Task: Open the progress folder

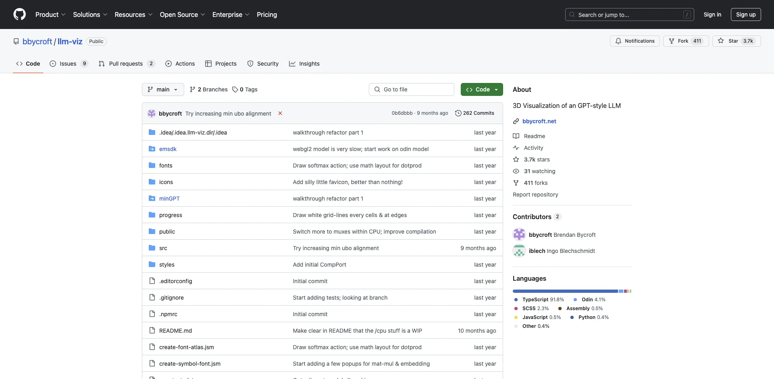Action: 171,215
